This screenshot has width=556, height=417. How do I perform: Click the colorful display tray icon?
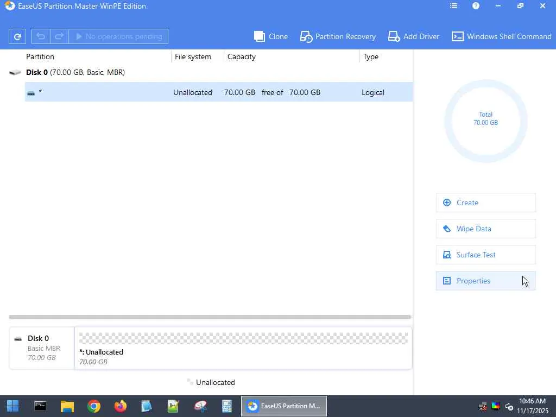pos(496,406)
